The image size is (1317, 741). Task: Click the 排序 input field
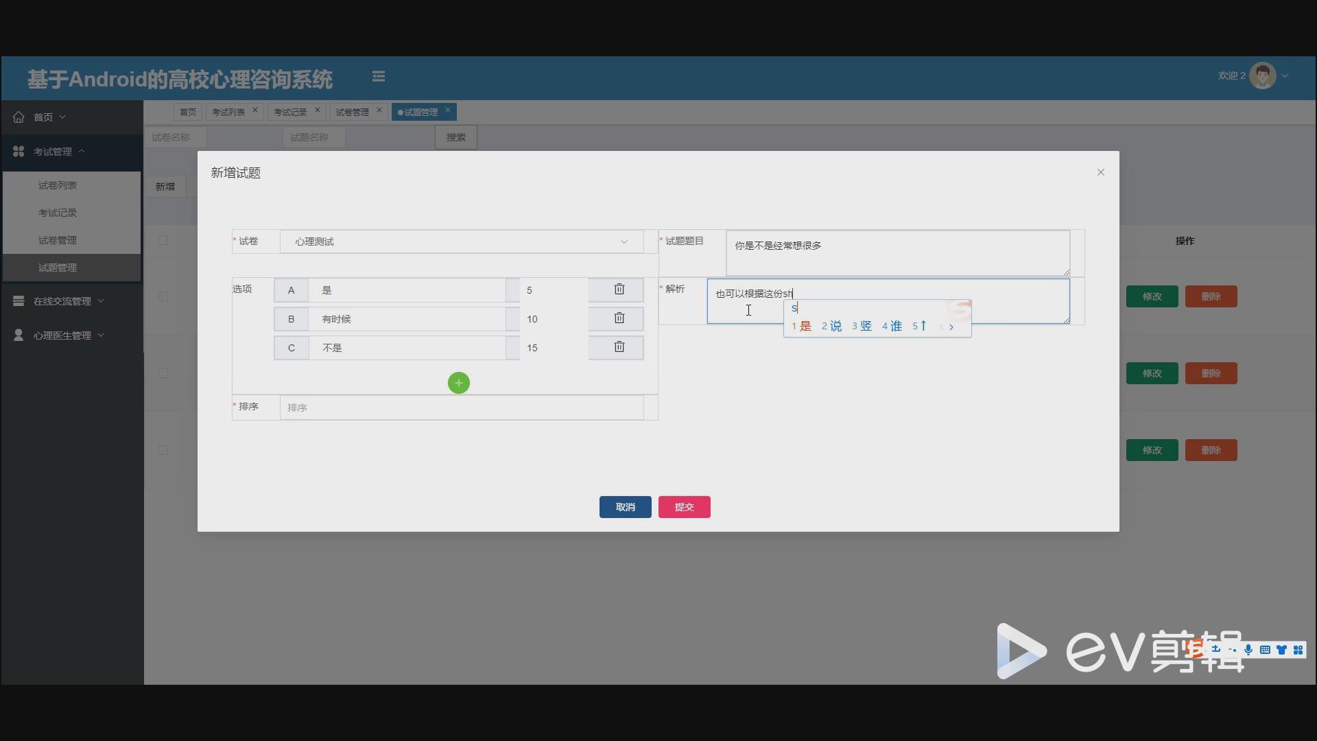click(461, 408)
